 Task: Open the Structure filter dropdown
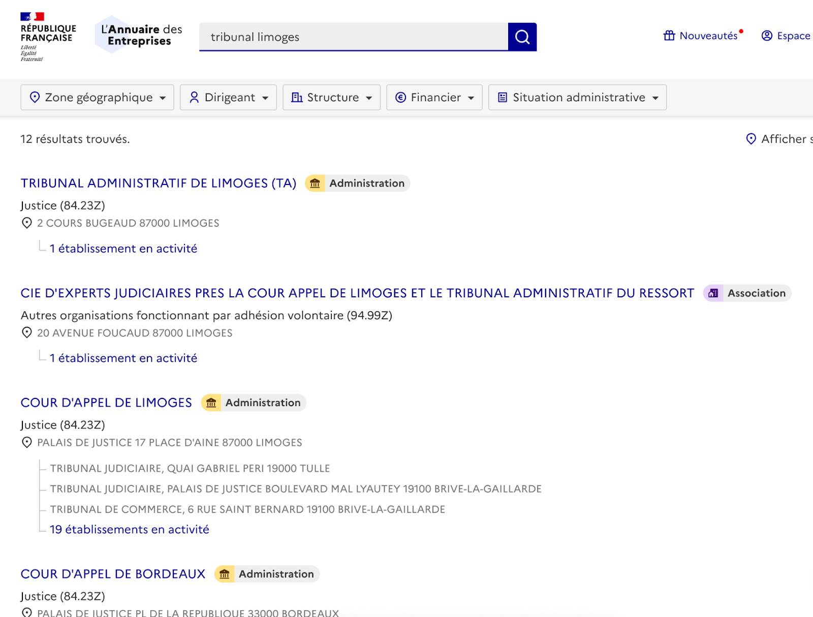pos(331,97)
